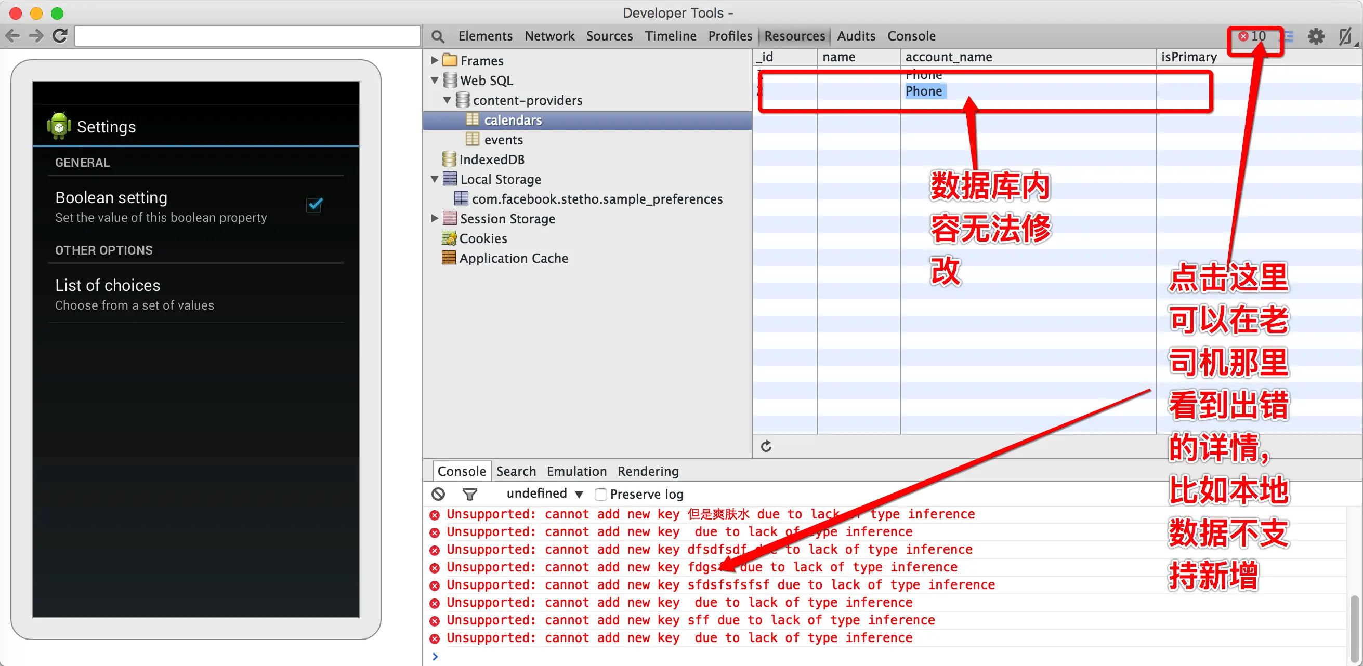Expand the Session Storage node

coord(435,218)
